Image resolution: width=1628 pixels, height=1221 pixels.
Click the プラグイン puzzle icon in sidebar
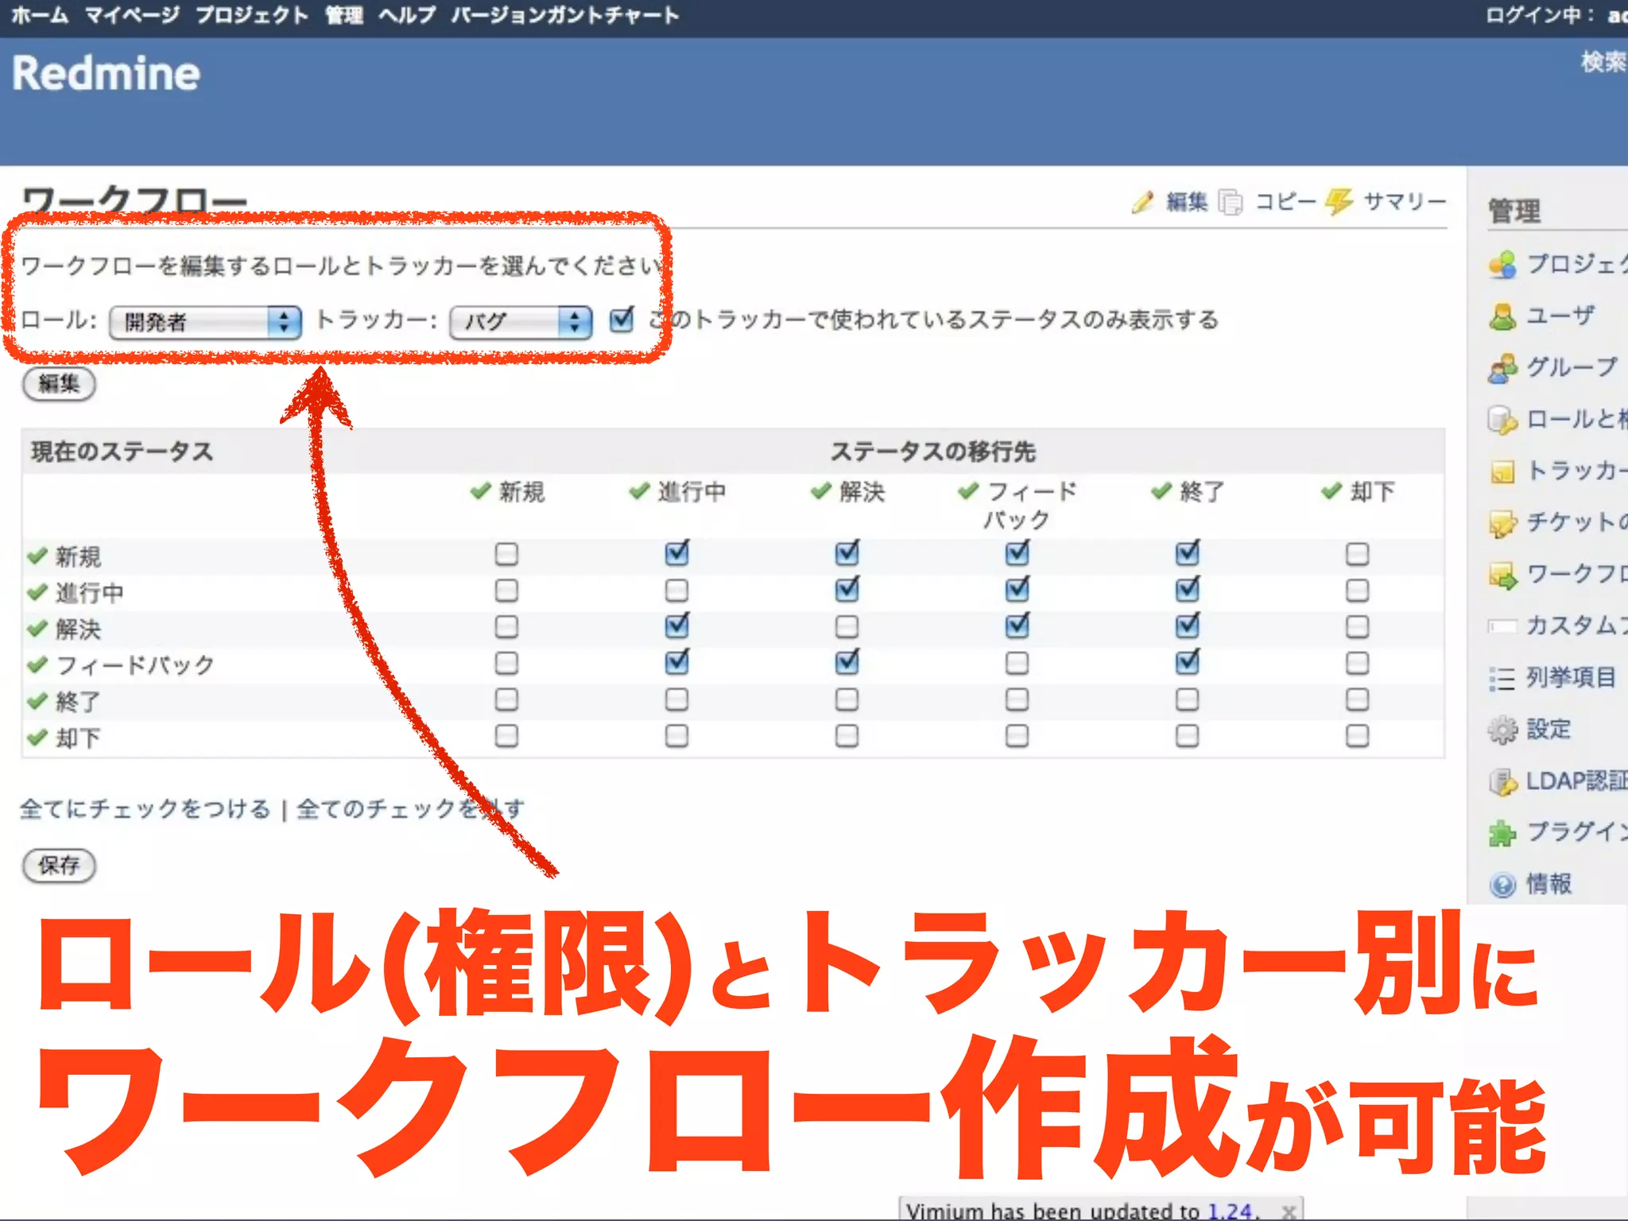click(x=1502, y=833)
